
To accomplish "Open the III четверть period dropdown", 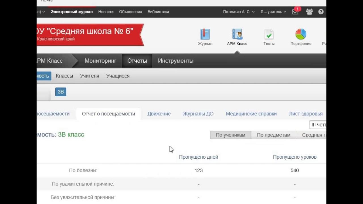I will point(318,125).
